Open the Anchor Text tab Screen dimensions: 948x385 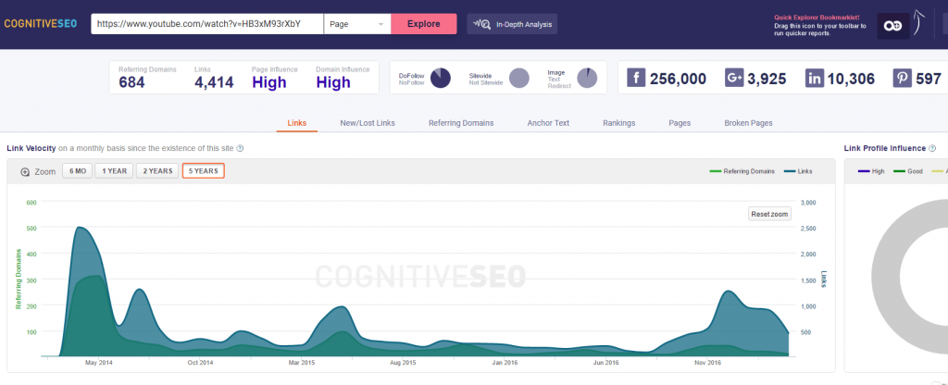pos(548,123)
